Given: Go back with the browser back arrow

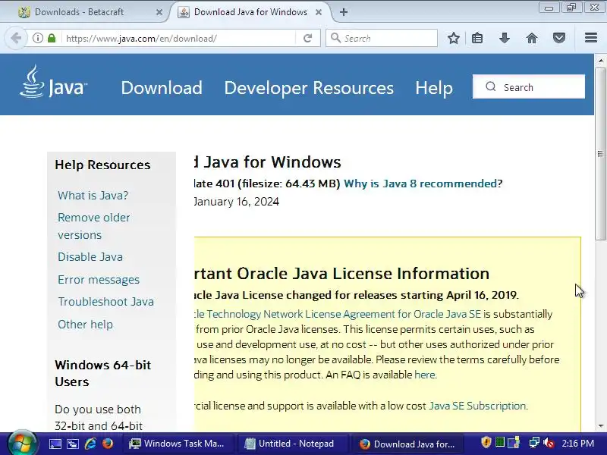Looking at the screenshot, I should [x=16, y=38].
